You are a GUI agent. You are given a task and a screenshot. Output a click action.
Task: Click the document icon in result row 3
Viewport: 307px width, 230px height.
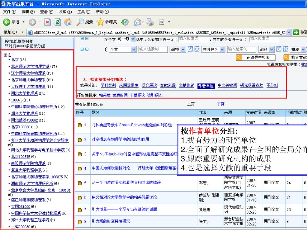[x=80, y=154]
